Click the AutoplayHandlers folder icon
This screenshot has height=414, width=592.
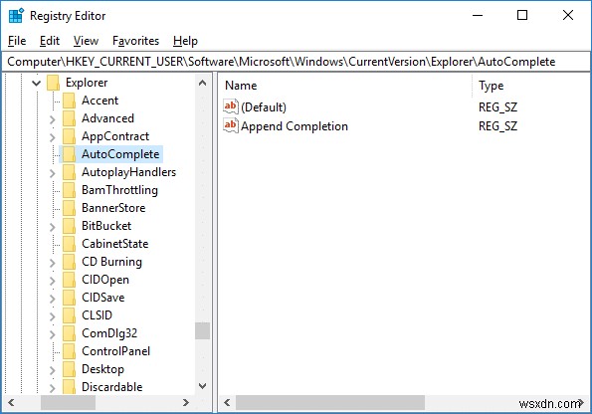pyautogui.click(x=69, y=172)
